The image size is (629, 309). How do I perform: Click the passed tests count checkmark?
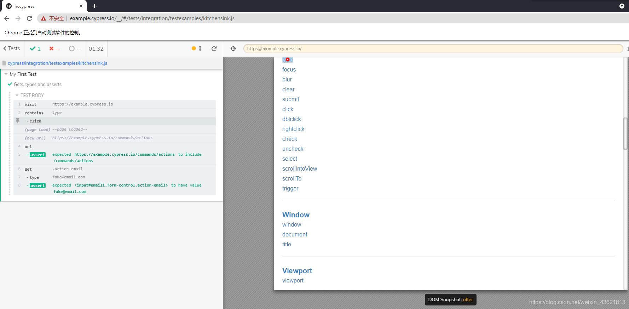(x=35, y=48)
